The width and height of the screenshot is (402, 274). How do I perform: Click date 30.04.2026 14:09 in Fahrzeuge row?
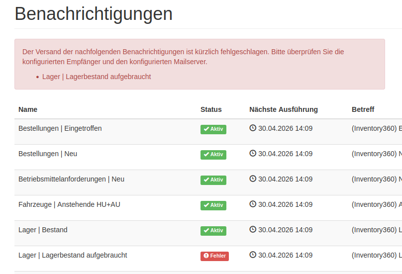pos(286,204)
